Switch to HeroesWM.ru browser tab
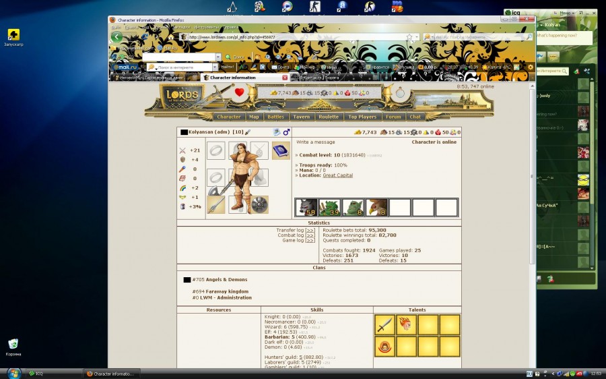The image size is (606, 379). click(x=155, y=78)
